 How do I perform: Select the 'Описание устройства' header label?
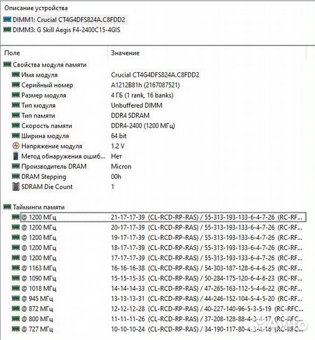click(x=36, y=8)
